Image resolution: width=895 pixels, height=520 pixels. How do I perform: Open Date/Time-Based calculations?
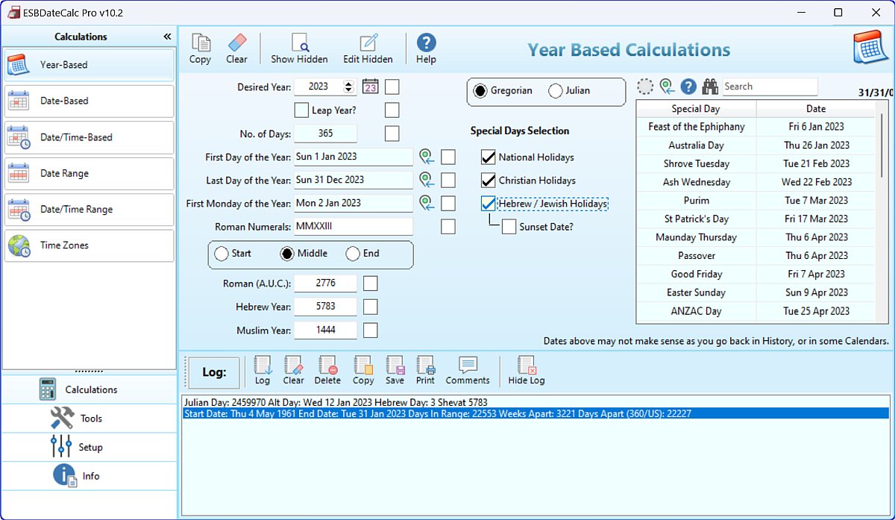pyautogui.click(x=89, y=137)
